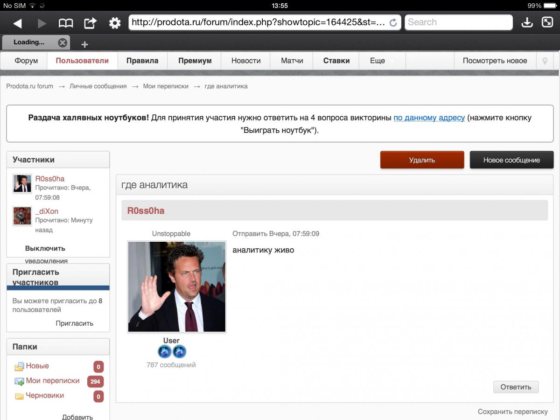Open browser settings gear icon

coord(115,23)
